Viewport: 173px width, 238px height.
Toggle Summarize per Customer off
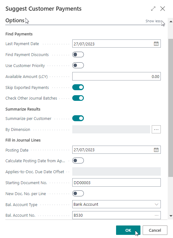pos(78,118)
